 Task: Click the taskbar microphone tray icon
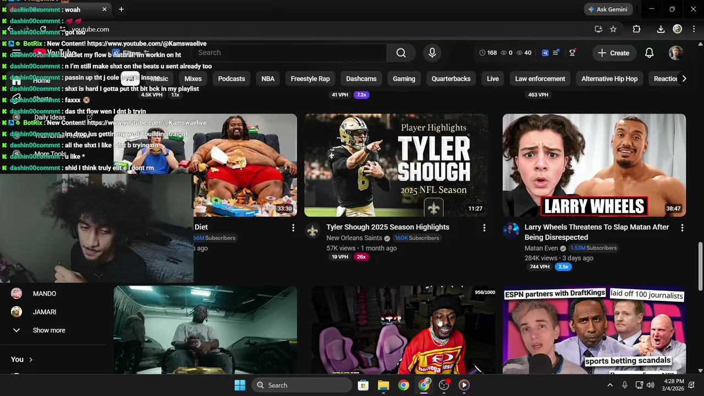click(x=625, y=385)
